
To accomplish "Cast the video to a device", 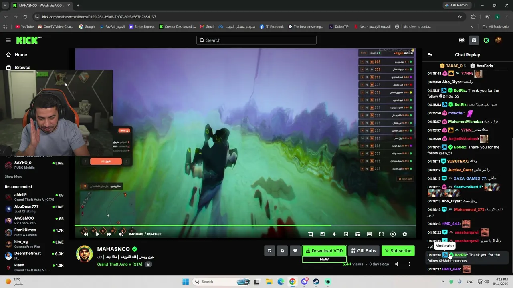I will point(357,234).
